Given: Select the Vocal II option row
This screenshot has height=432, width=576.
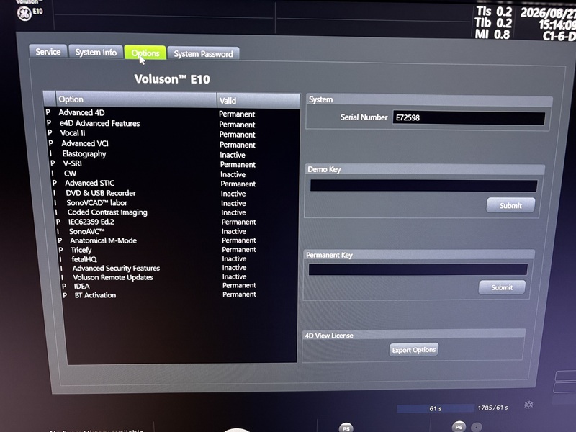Looking at the screenshot, I should coord(172,134).
